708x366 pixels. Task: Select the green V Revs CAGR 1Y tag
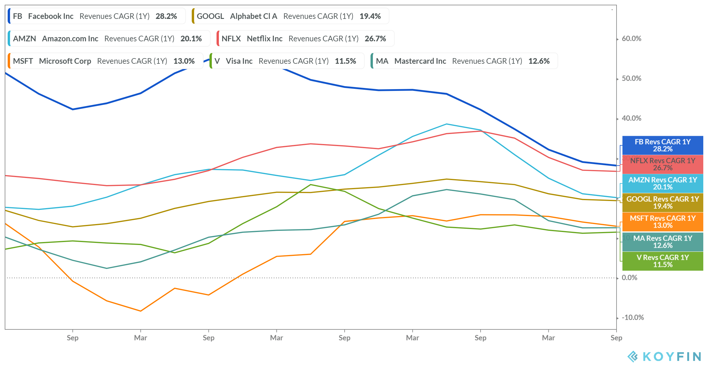click(x=663, y=261)
